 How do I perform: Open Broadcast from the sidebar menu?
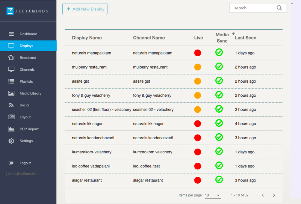(x=28, y=58)
